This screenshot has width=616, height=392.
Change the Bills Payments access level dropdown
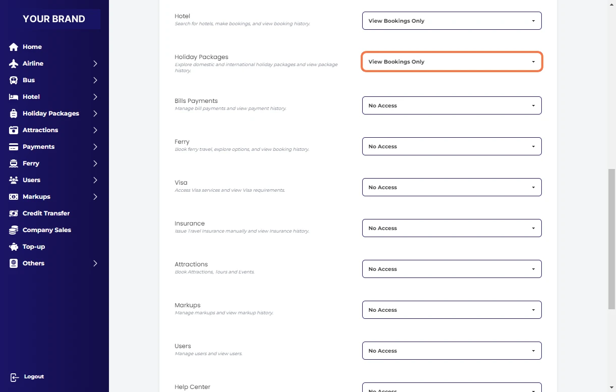452,105
